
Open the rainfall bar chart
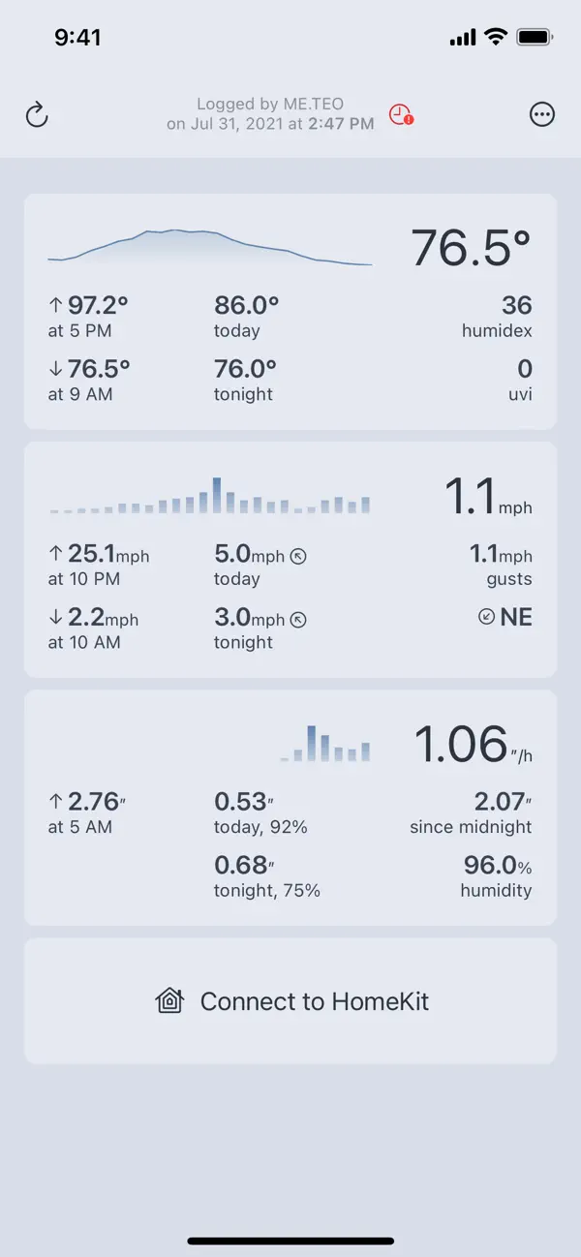(x=325, y=743)
